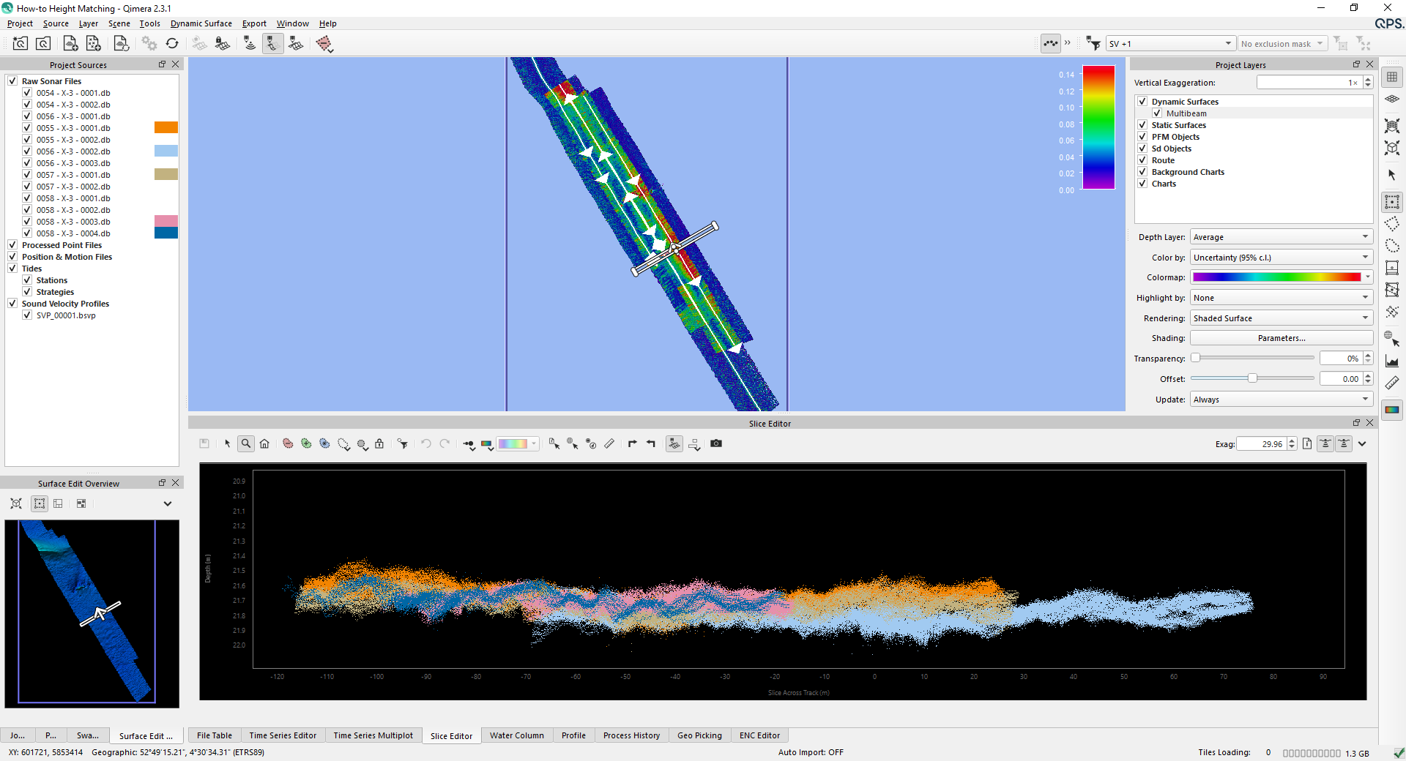Screen dimensions: 1406x761
Task: Open the Color by dropdown
Action: point(1281,258)
